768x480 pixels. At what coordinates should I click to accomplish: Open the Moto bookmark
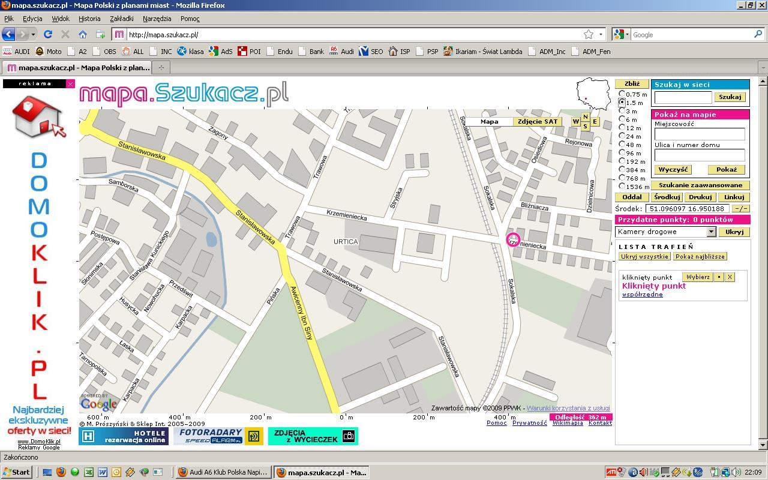click(x=49, y=52)
